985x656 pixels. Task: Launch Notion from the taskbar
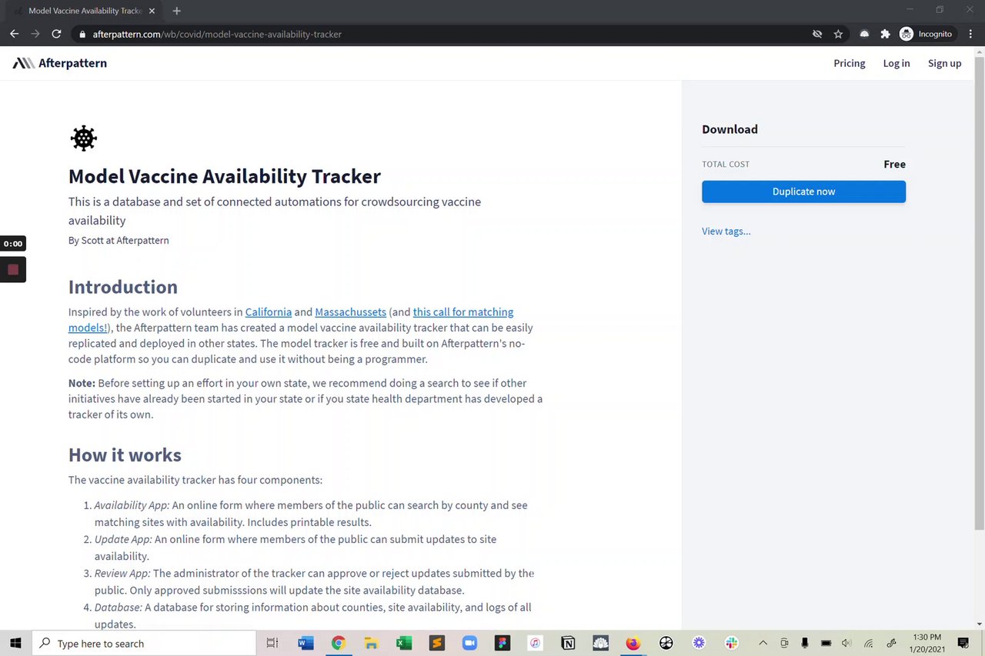[x=568, y=643]
